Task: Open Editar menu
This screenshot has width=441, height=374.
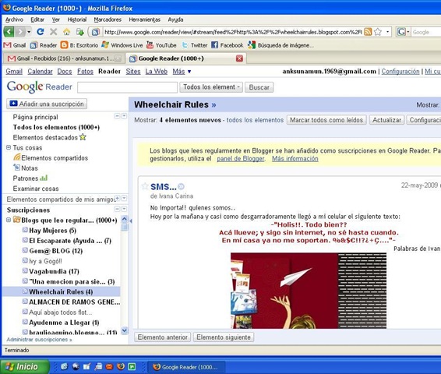Action: (x=37, y=19)
